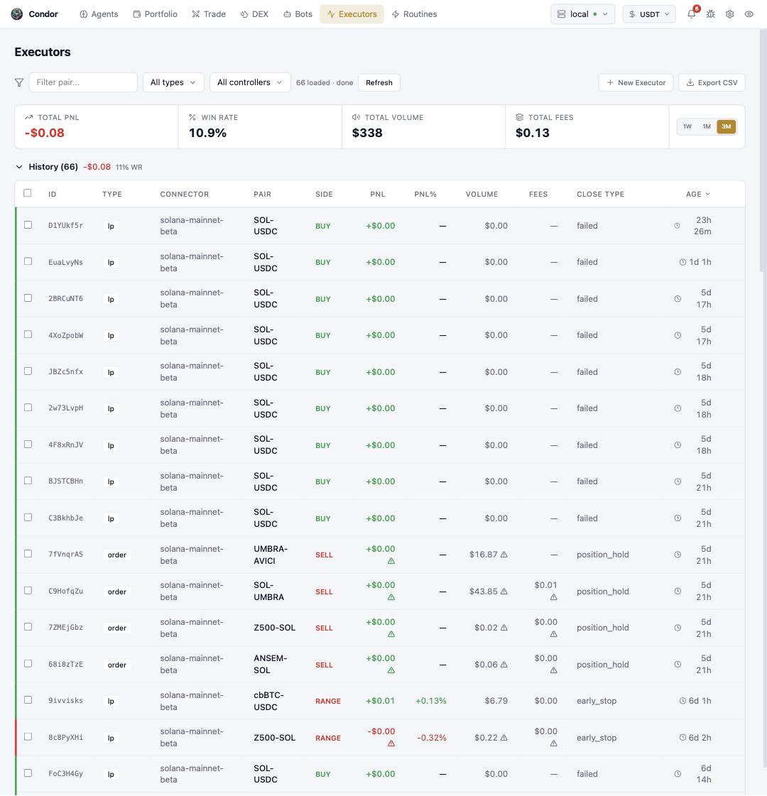Viewport: 767px width, 796px height.
Task: Click the clock icon in D1YUkf5r row
Action: 677,225
